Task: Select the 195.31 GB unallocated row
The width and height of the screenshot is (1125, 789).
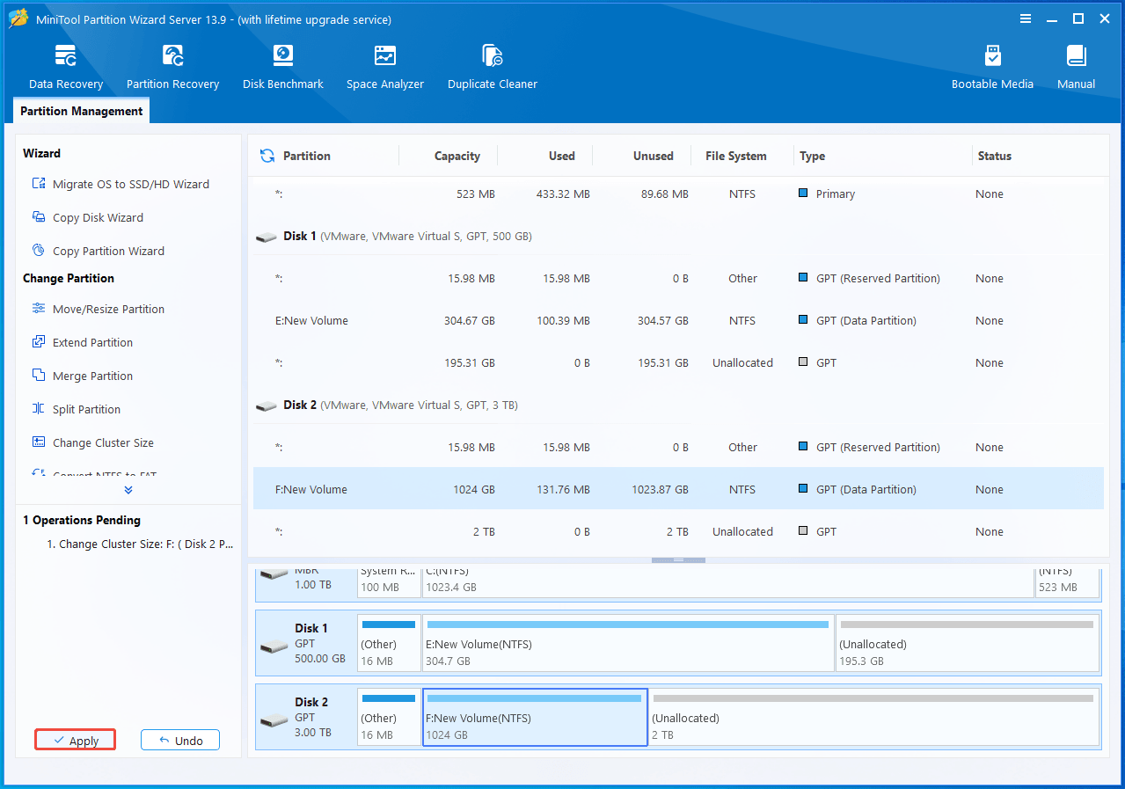Action: pyautogui.click(x=678, y=362)
